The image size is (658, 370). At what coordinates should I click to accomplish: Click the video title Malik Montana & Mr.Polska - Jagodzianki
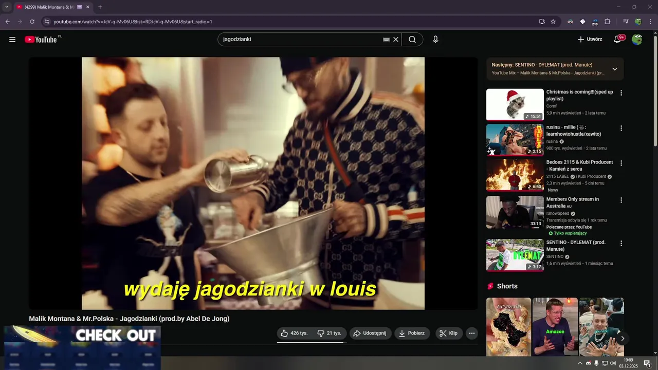pos(129,319)
